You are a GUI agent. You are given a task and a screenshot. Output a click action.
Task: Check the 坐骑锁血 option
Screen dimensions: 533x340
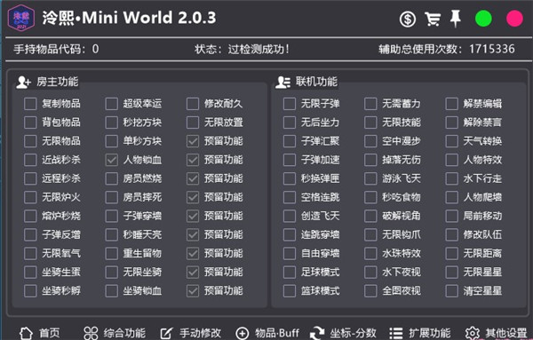tap(112, 290)
